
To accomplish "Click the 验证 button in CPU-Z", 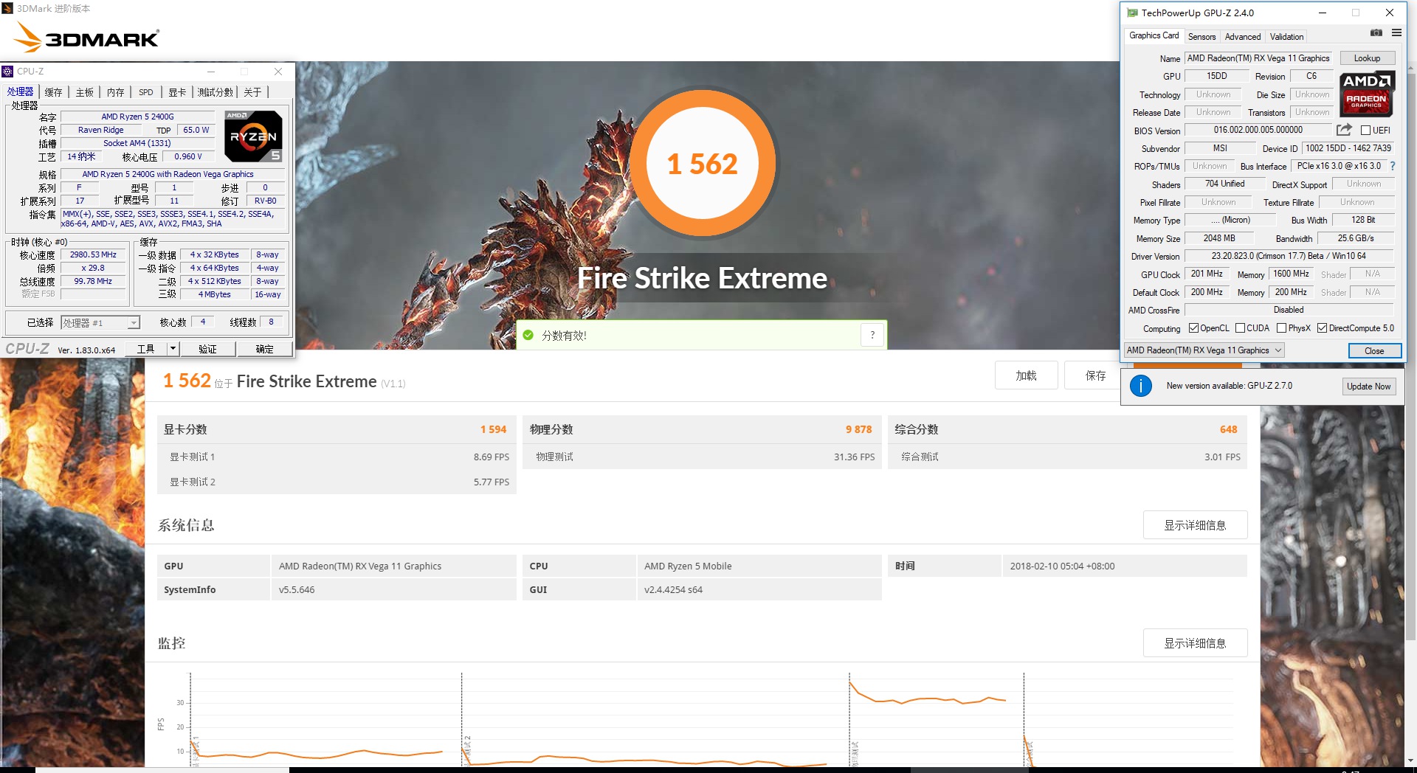I will coord(207,349).
